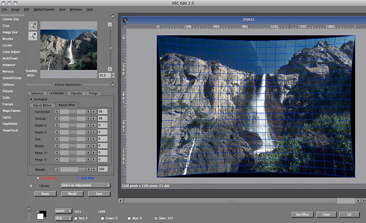The height and width of the screenshot is (223, 366).
Task: Switch to the Fringe tab
Action: point(93,93)
